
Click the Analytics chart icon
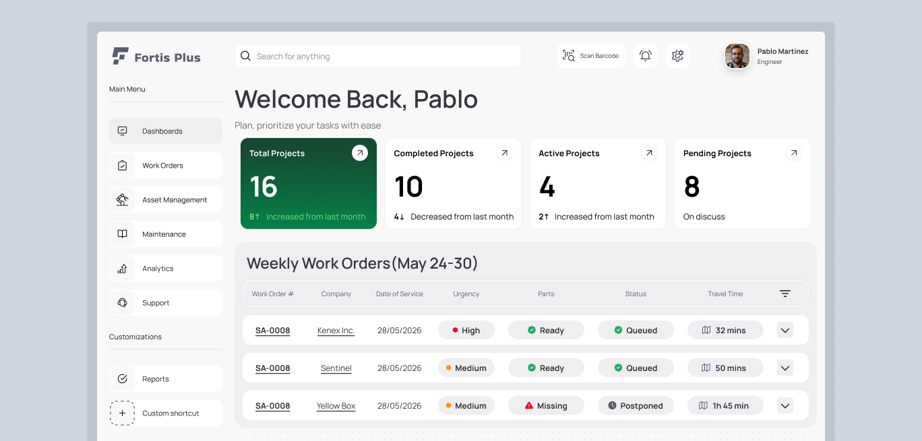(x=122, y=269)
